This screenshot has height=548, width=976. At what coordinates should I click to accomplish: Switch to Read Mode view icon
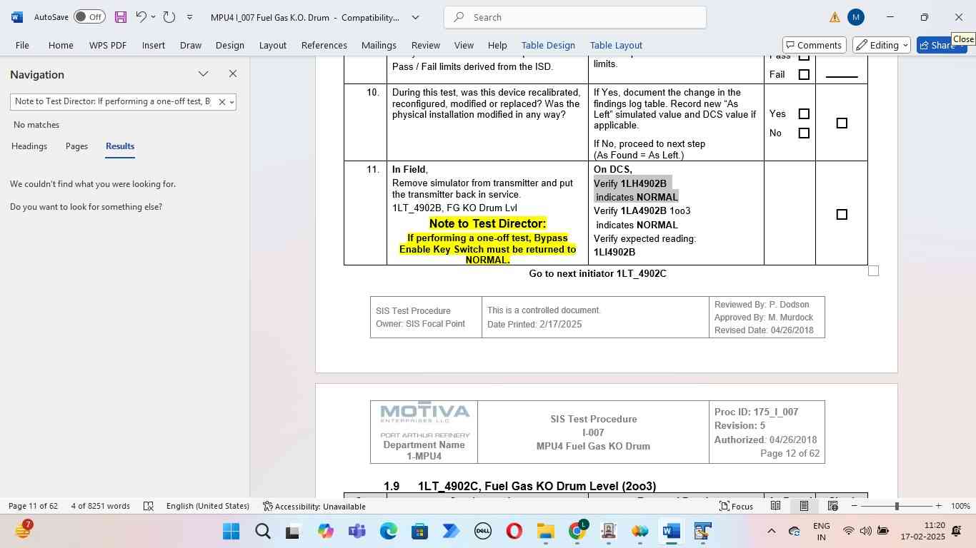coord(775,506)
